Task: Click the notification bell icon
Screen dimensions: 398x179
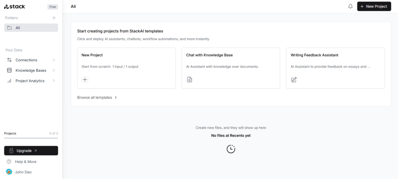Action: (x=350, y=7)
